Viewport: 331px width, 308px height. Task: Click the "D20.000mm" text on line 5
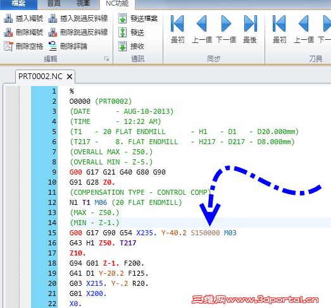tap(276, 132)
